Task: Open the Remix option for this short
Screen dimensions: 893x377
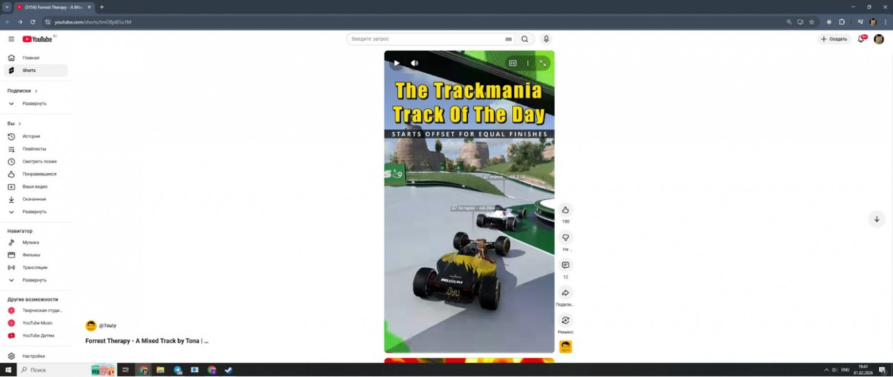Action: click(x=565, y=320)
